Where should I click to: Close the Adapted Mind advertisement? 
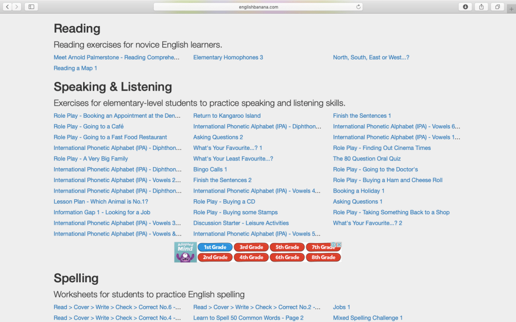point(339,245)
